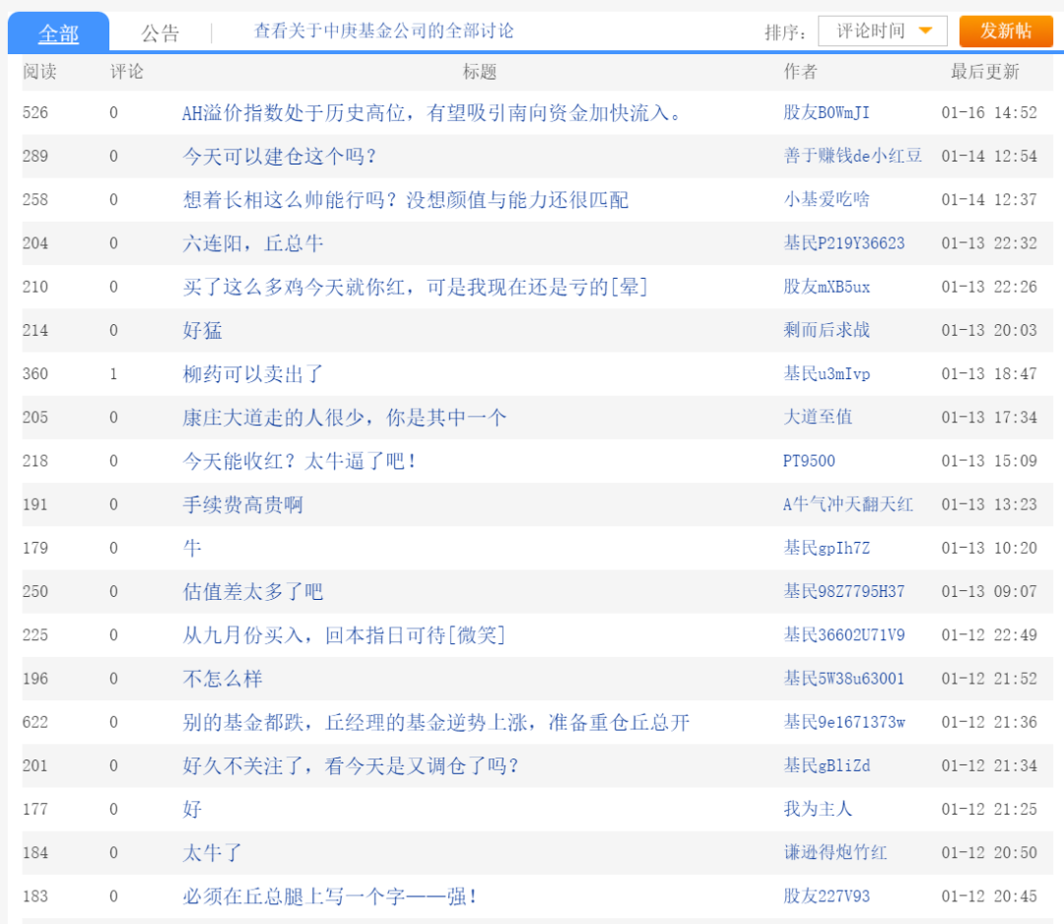View author profile PT9500
The width and height of the screenshot is (1064, 924).
point(809,461)
